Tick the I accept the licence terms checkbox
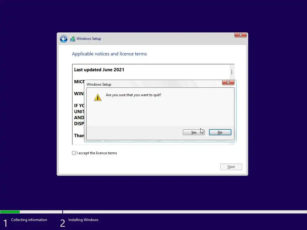Viewport: 307px width, 230px height. [74, 153]
